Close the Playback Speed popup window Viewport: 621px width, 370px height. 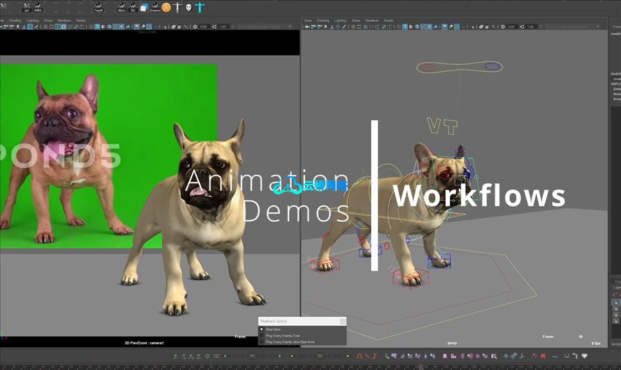[342, 321]
